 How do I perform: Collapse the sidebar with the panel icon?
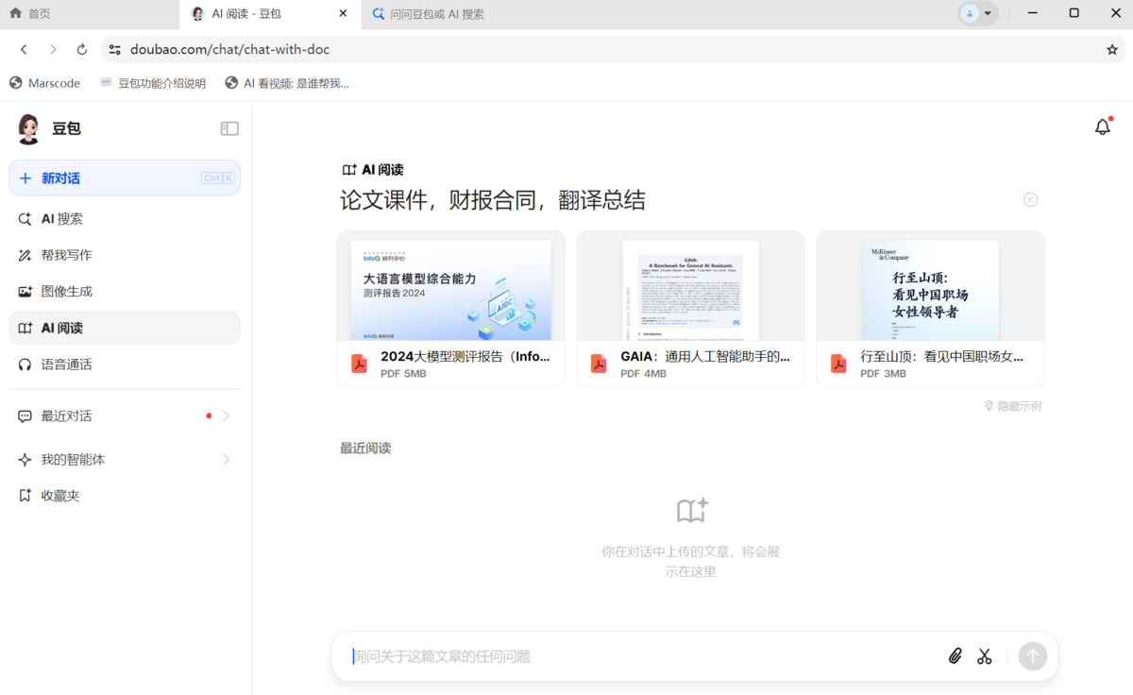tap(228, 127)
